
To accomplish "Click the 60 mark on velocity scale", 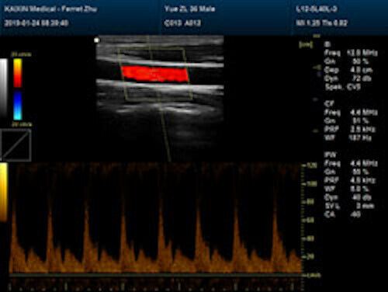I will coord(310,221).
